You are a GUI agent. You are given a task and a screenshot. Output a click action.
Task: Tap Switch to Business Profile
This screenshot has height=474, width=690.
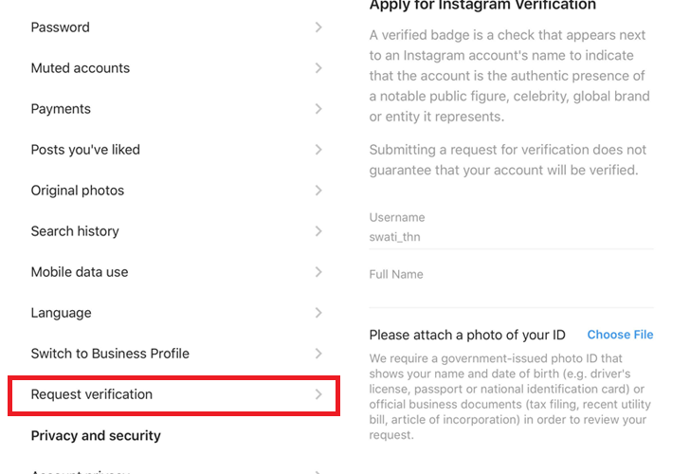[110, 354]
